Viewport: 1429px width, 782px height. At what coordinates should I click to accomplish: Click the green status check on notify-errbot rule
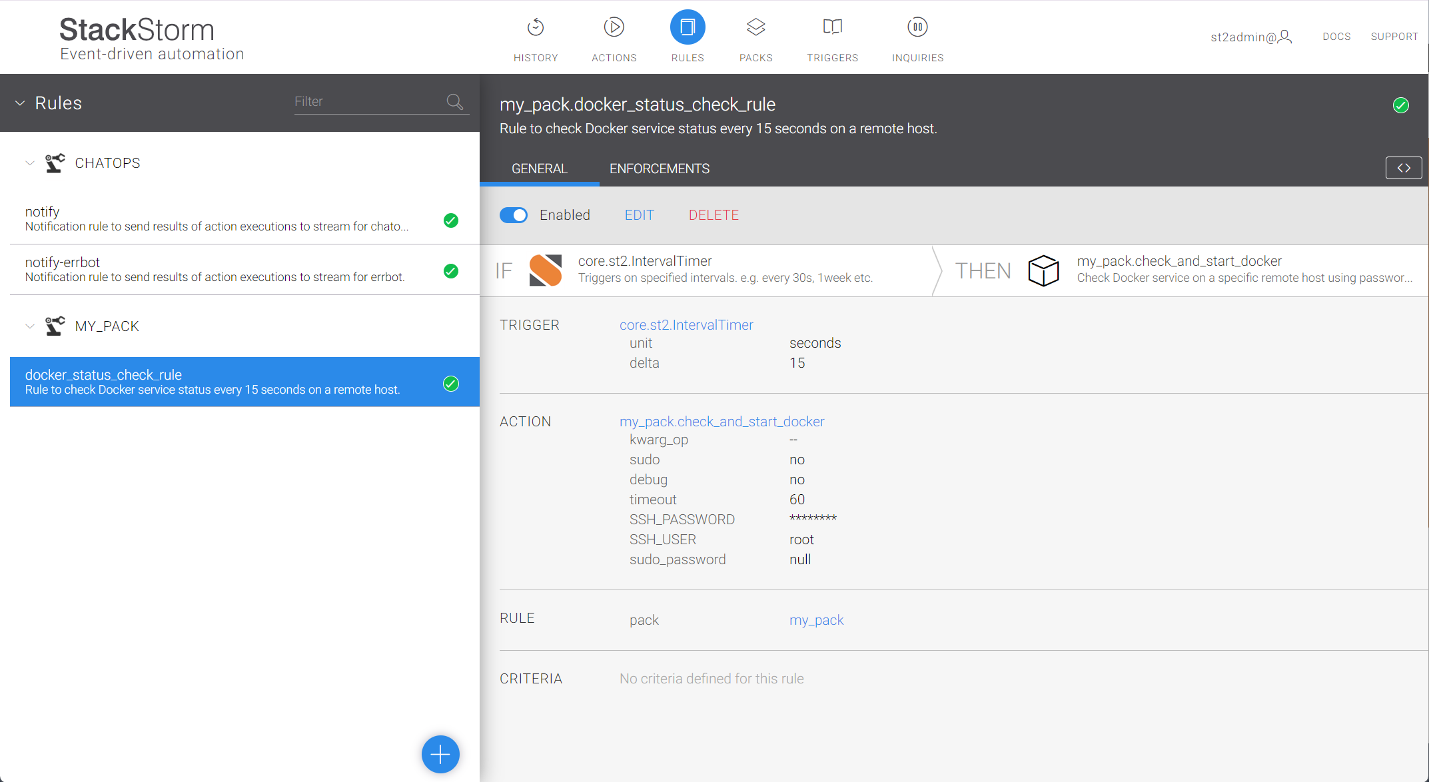[x=451, y=271]
